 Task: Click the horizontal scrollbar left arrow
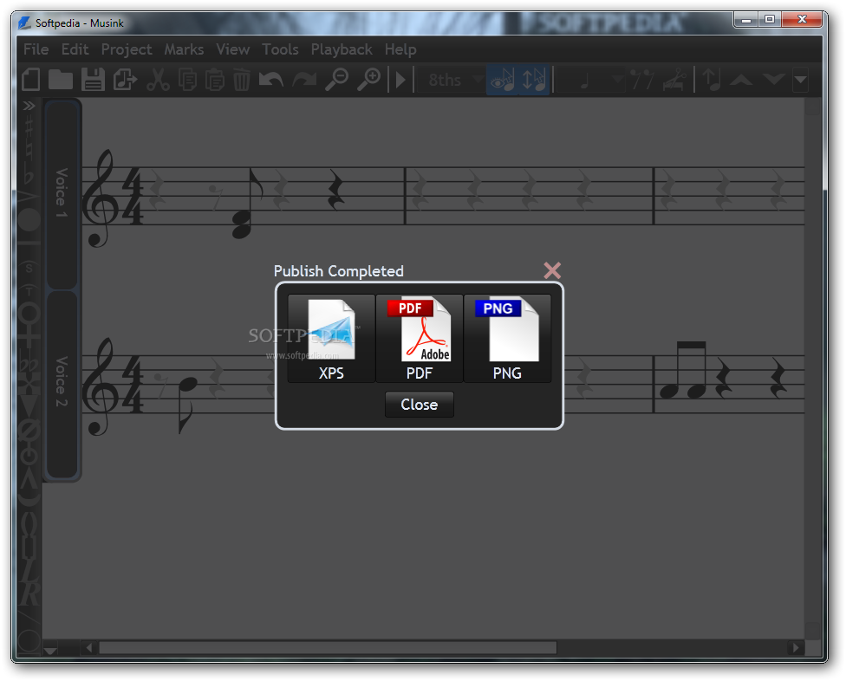[x=89, y=647]
